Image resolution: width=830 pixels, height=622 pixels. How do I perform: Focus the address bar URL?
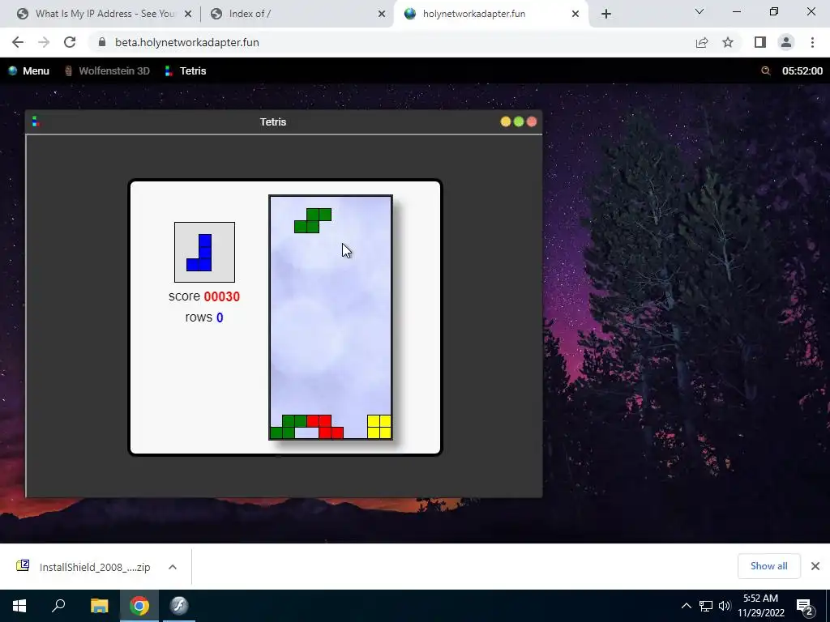pos(187,42)
